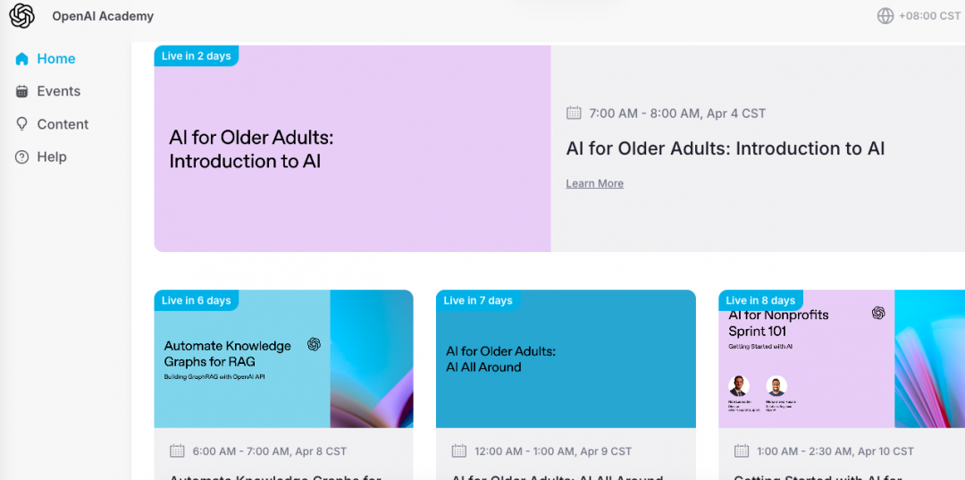Open the Automate Knowledge Graphs for RAG thumbnail
Viewport: 965px width, 480px height.
(x=283, y=358)
